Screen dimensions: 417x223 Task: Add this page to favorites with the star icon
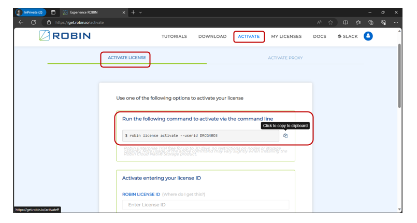(330, 22)
